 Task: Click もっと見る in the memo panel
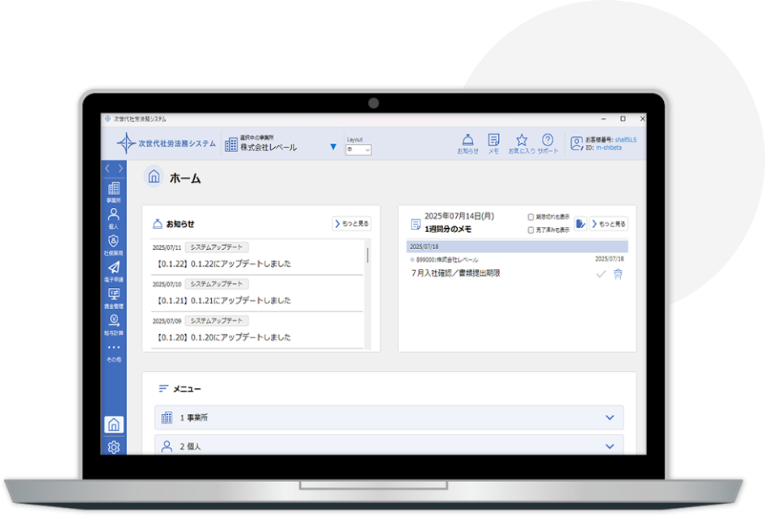pyautogui.click(x=609, y=224)
